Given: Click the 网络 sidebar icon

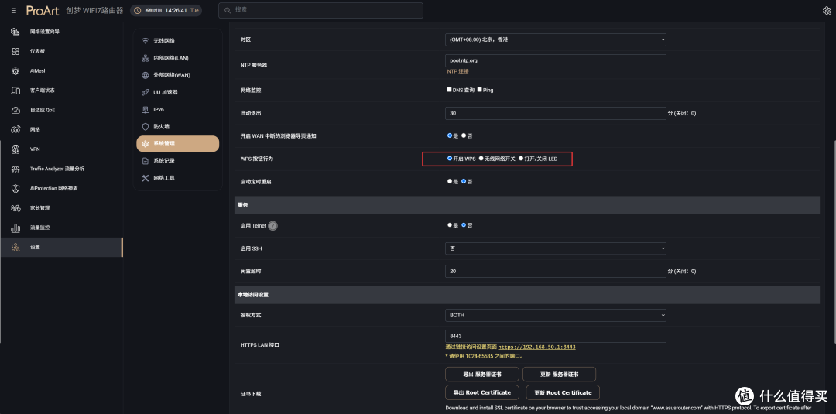Looking at the screenshot, I should tap(15, 129).
